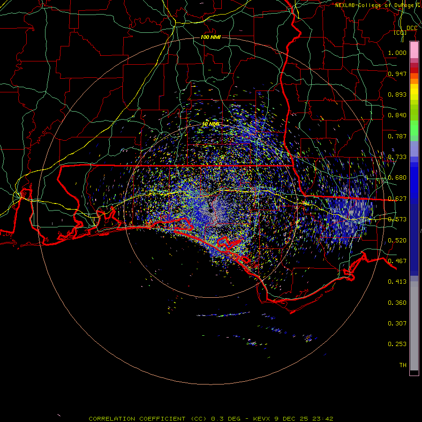422x422 pixels.
Task: Select the 0.520 scale value
Action: 397,241
